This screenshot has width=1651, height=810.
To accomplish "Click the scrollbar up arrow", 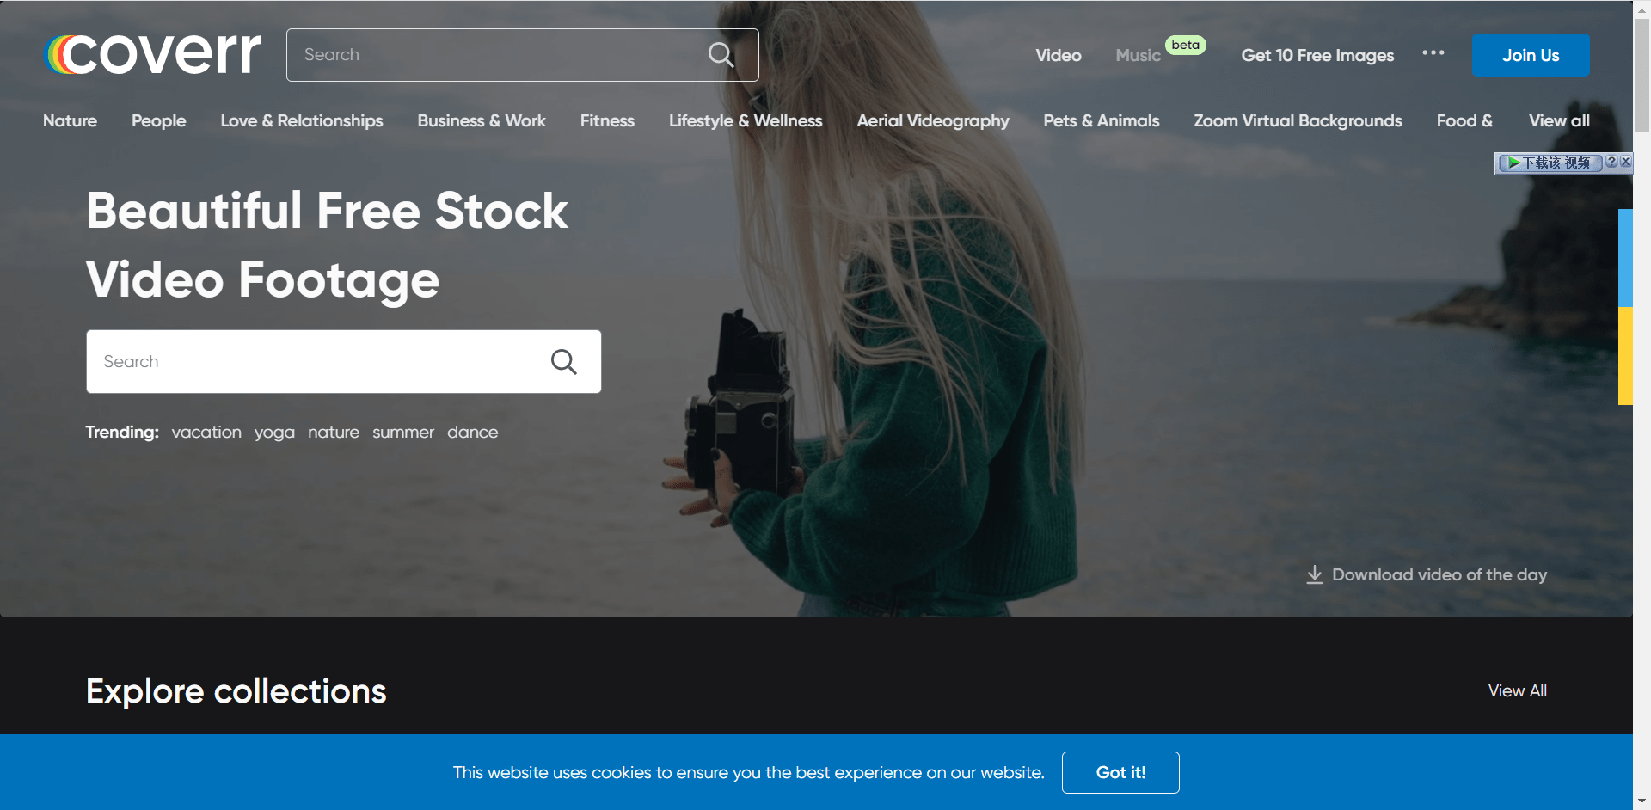I will click(x=1642, y=8).
